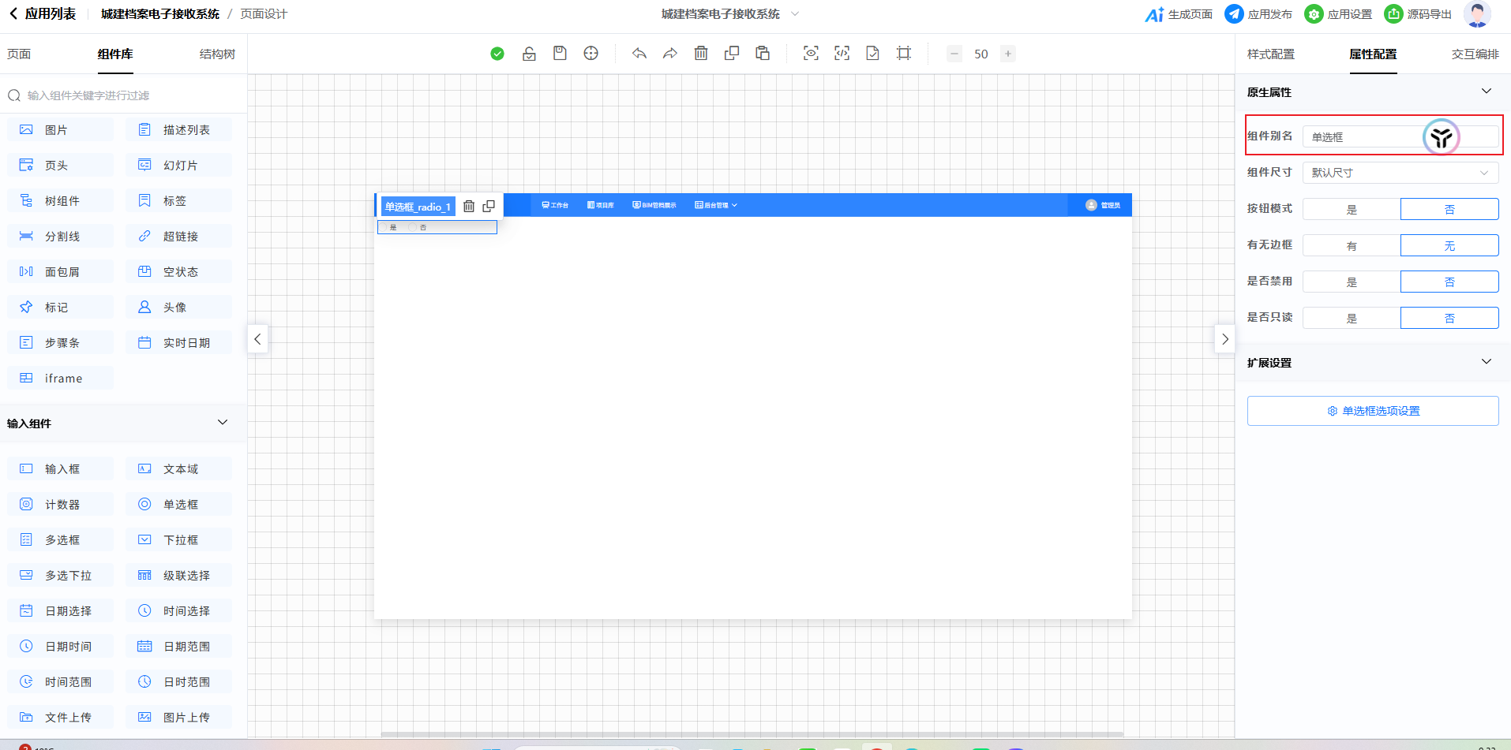Increase zoom with the plus stepper

pos(1008,54)
